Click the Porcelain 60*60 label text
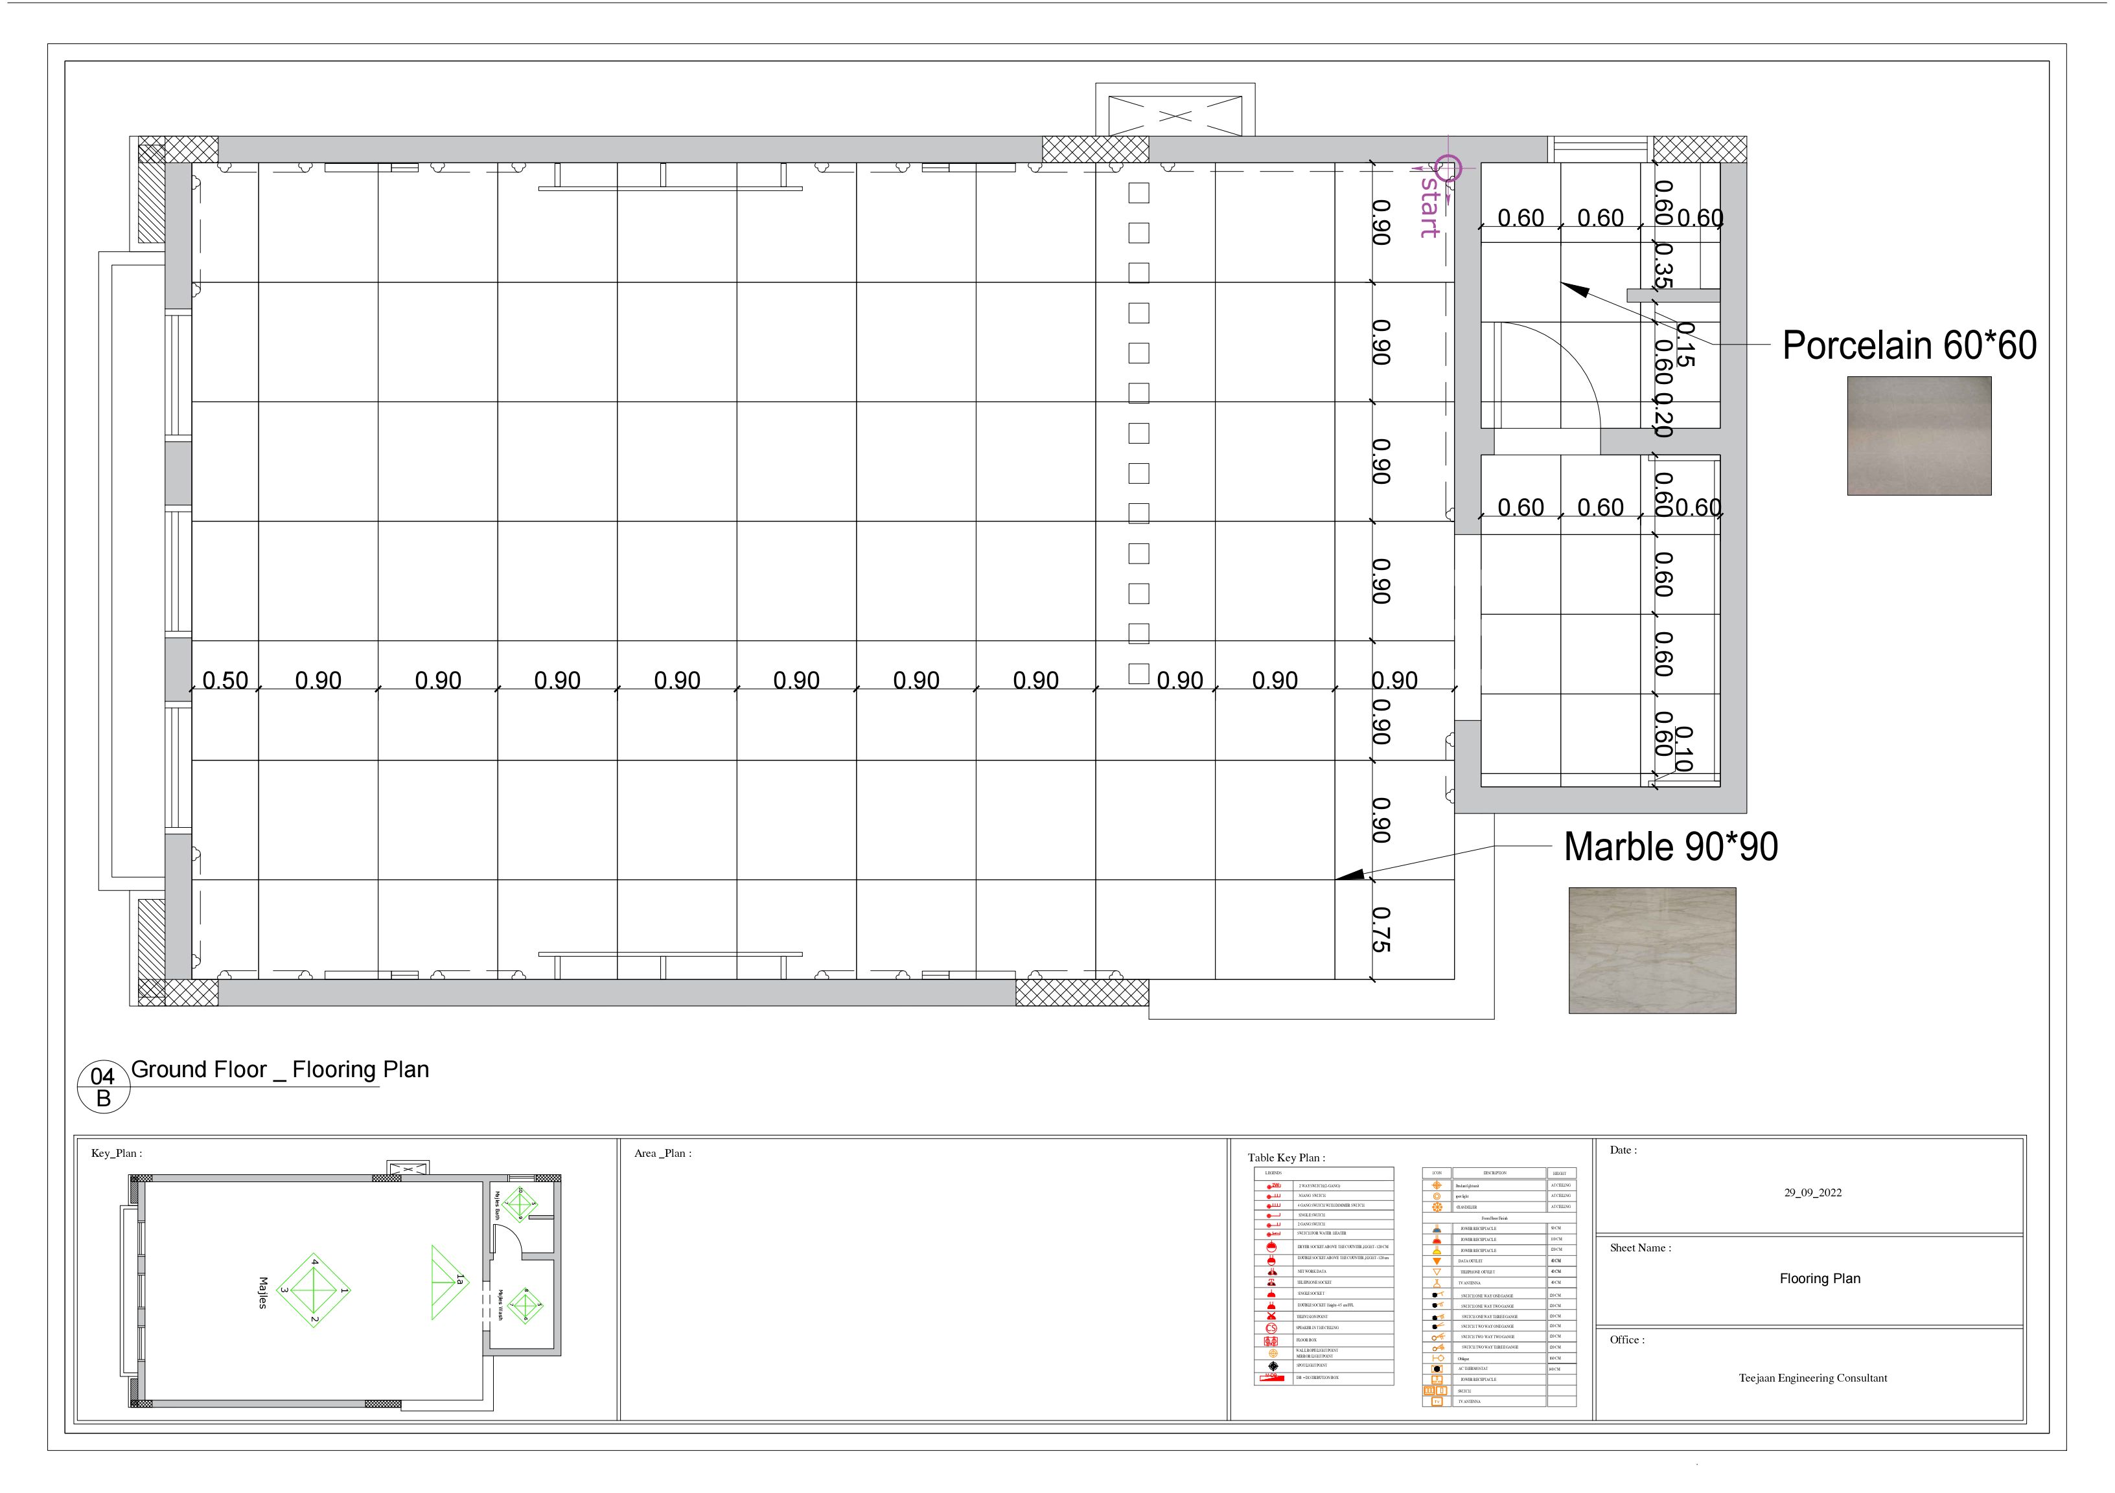 coord(1909,345)
